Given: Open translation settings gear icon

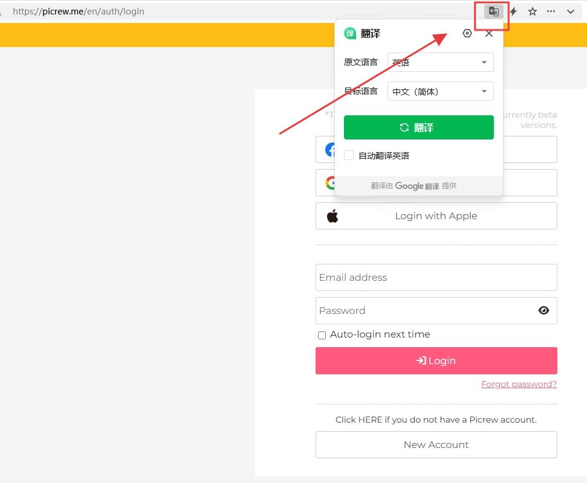Looking at the screenshot, I should point(467,33).
